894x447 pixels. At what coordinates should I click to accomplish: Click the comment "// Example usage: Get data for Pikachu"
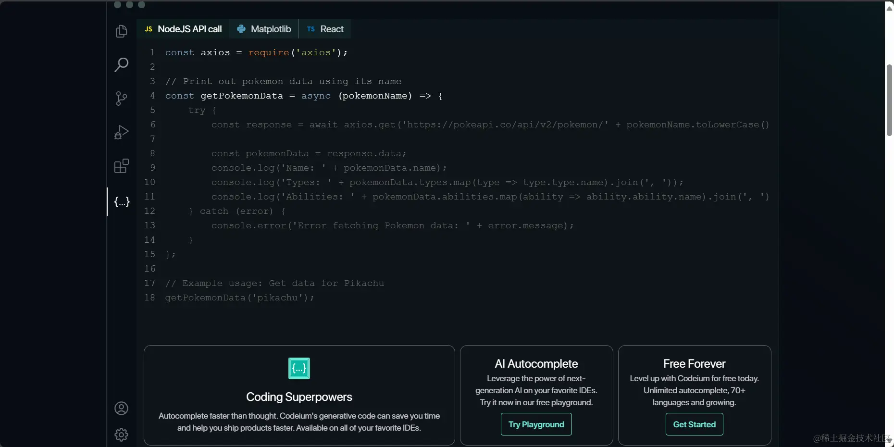(274, 283)
